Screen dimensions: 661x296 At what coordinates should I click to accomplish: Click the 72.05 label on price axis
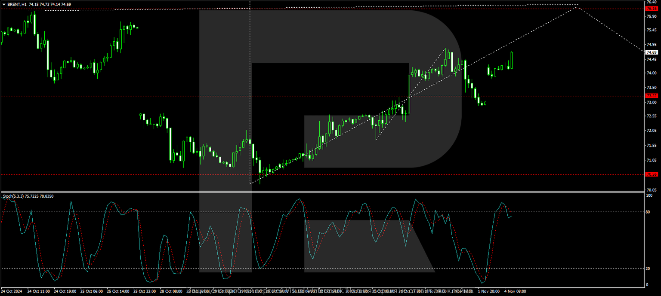point(651,131)
